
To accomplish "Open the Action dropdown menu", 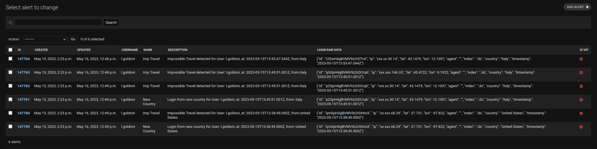I will pyautogui.click(x=45, y=39).
